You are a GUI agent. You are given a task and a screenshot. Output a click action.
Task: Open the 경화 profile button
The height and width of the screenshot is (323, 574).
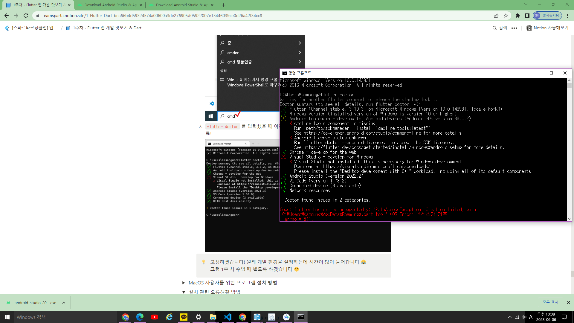(x=547, y=16)
